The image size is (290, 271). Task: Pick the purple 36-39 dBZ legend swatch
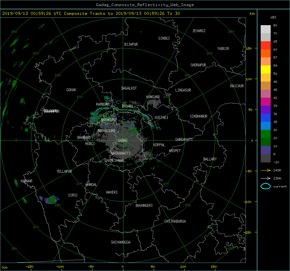[266, 110]
